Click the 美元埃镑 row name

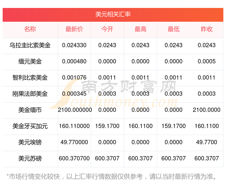(x=30, y=142)
